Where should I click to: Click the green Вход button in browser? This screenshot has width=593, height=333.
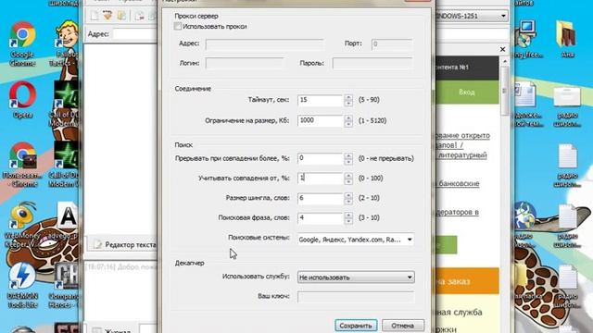[x=467, y=92]
